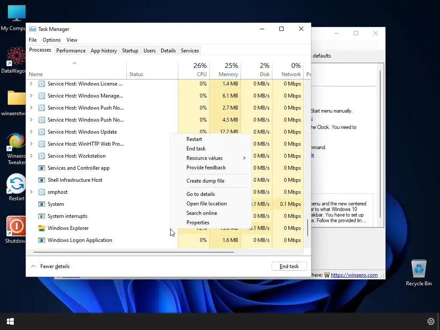
Task: Click the settings gear in the taskbar tray
Action: point(431,321)
